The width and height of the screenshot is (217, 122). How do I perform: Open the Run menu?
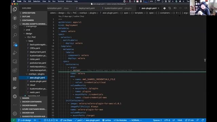(54, 1)
